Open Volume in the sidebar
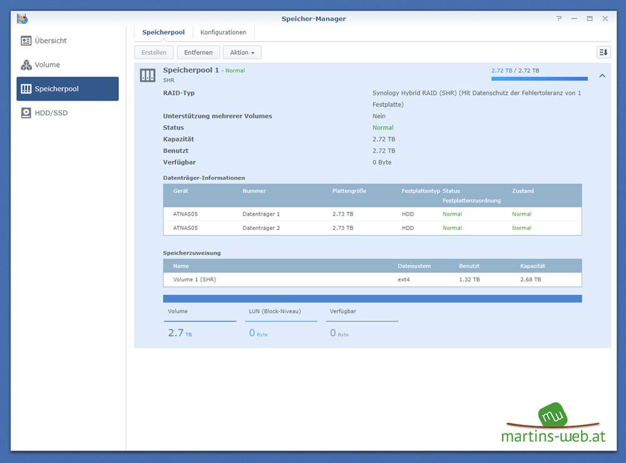 click(x=68, y=64)
